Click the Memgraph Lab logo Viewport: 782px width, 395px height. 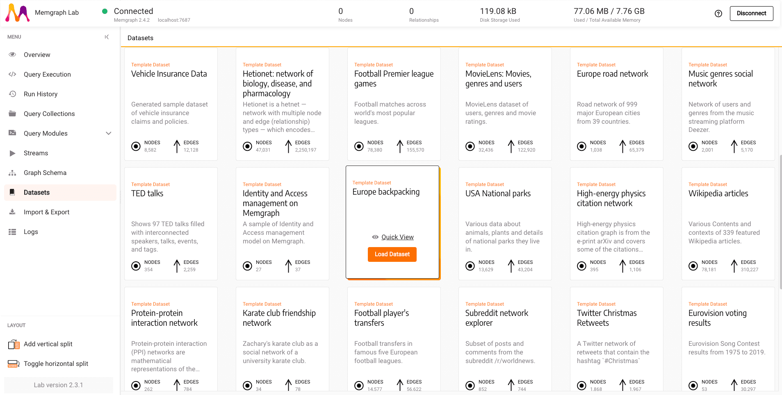click(18, 13)
